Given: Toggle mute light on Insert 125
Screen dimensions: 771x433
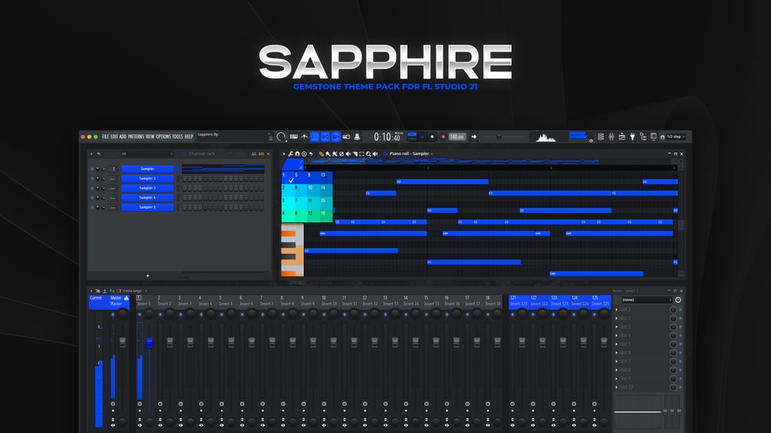Looking at the screenshot, I should point(595,314).
